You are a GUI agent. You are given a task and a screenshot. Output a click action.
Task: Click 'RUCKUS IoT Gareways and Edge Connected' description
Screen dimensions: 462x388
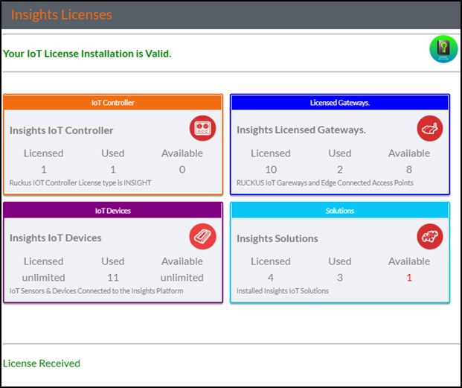(x=324, y=182)
